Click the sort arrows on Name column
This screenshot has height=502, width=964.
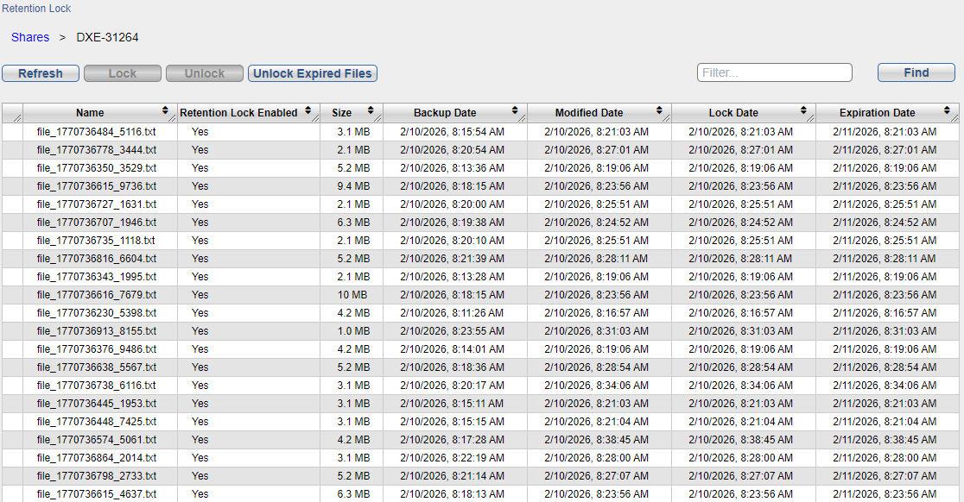point(165,112)
